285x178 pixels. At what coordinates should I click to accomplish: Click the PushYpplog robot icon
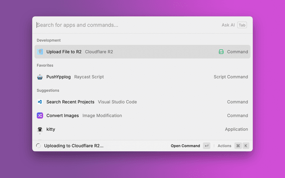click(40, 77)
